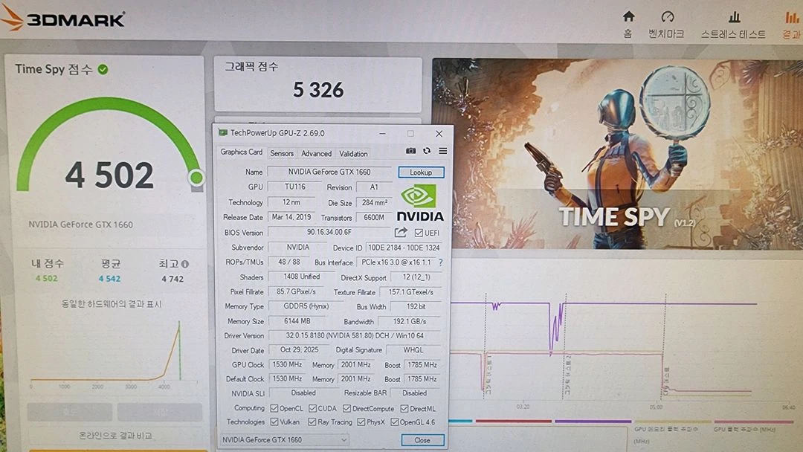Toggle the DirectML checkbox
Screen dimensions: 803x452
click(x=404, y=408)
